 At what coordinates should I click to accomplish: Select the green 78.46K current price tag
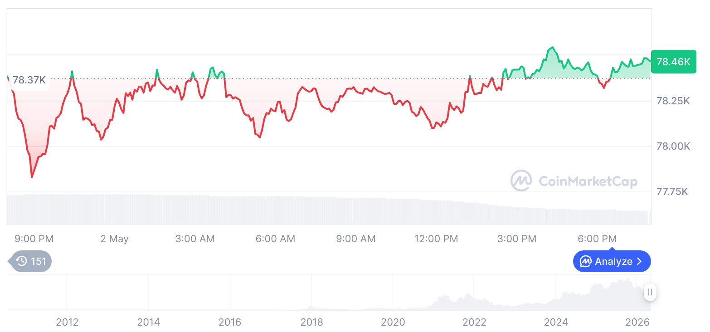673,62
